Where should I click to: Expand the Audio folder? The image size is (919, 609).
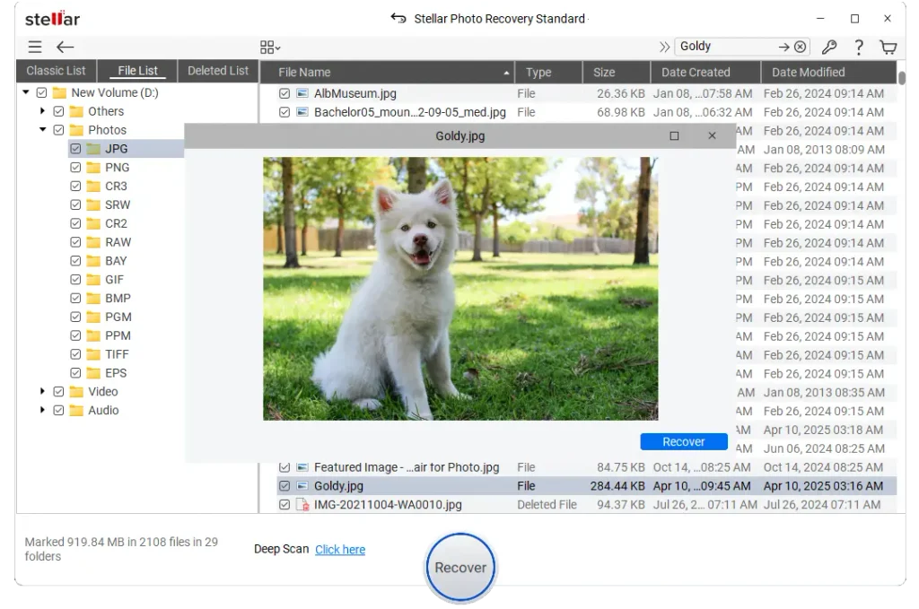point(42,410)
